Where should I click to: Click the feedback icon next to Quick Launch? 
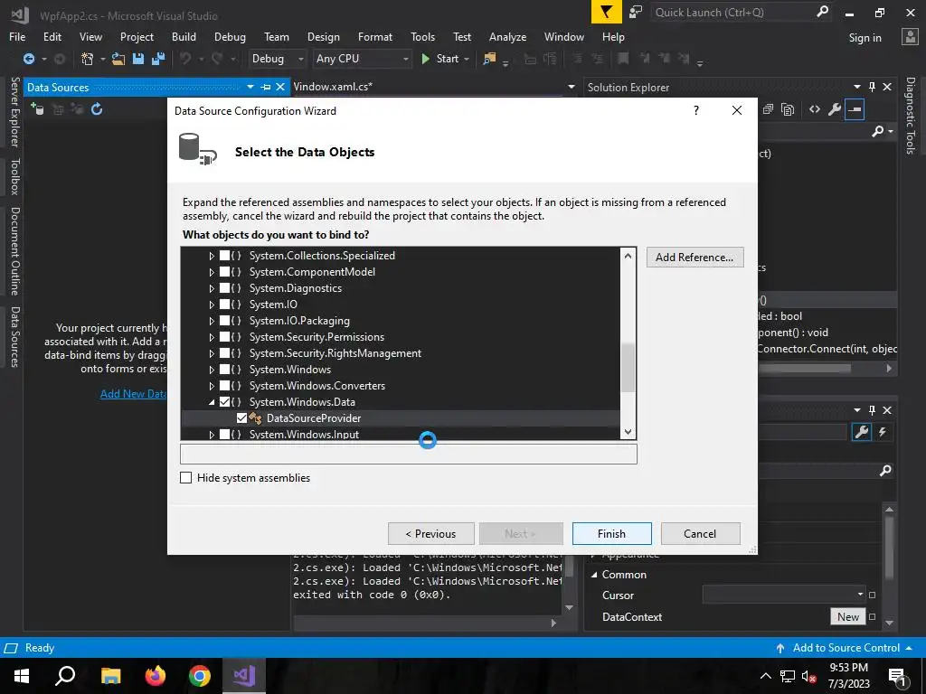pyautogui.click(x=636, y=12)
